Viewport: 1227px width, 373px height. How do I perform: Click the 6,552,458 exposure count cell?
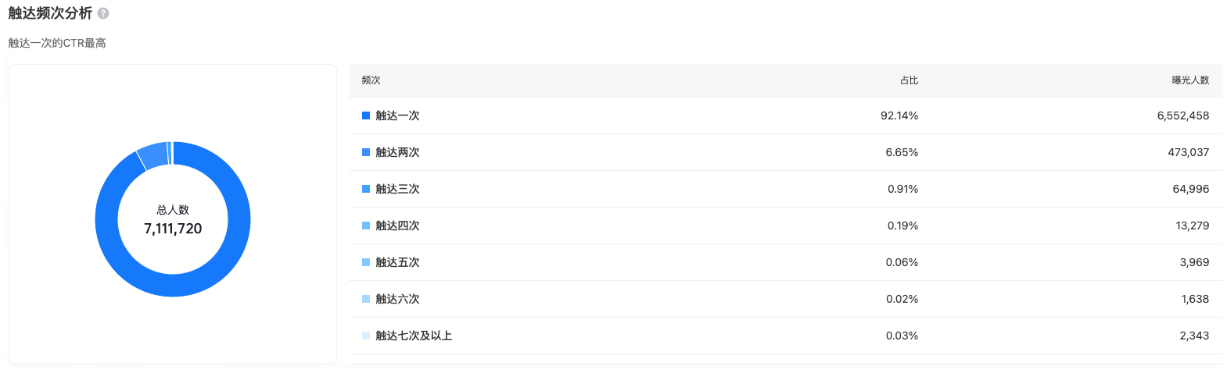[x=1183, y=115]
